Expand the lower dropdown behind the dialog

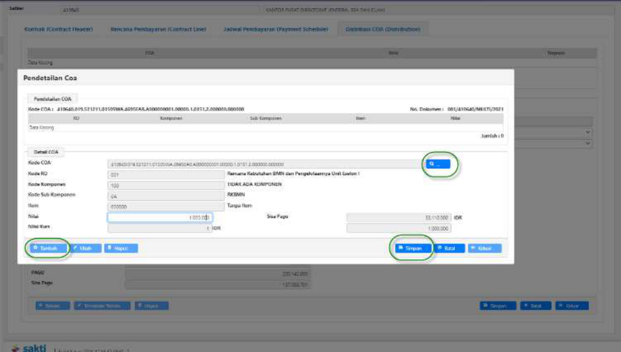click(587, 143)
